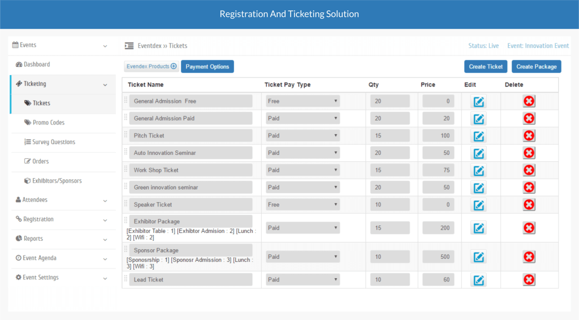Delete the General Admission Free ticket
The image size is (579, 320).
(x=529, y=101)
